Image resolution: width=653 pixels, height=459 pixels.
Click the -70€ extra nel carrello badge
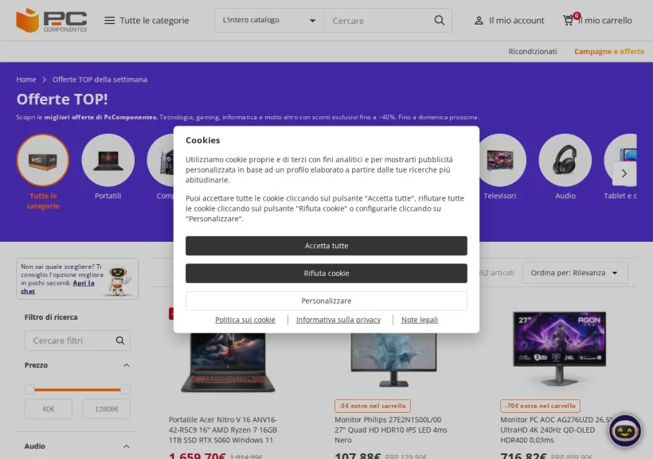[540, 406]
